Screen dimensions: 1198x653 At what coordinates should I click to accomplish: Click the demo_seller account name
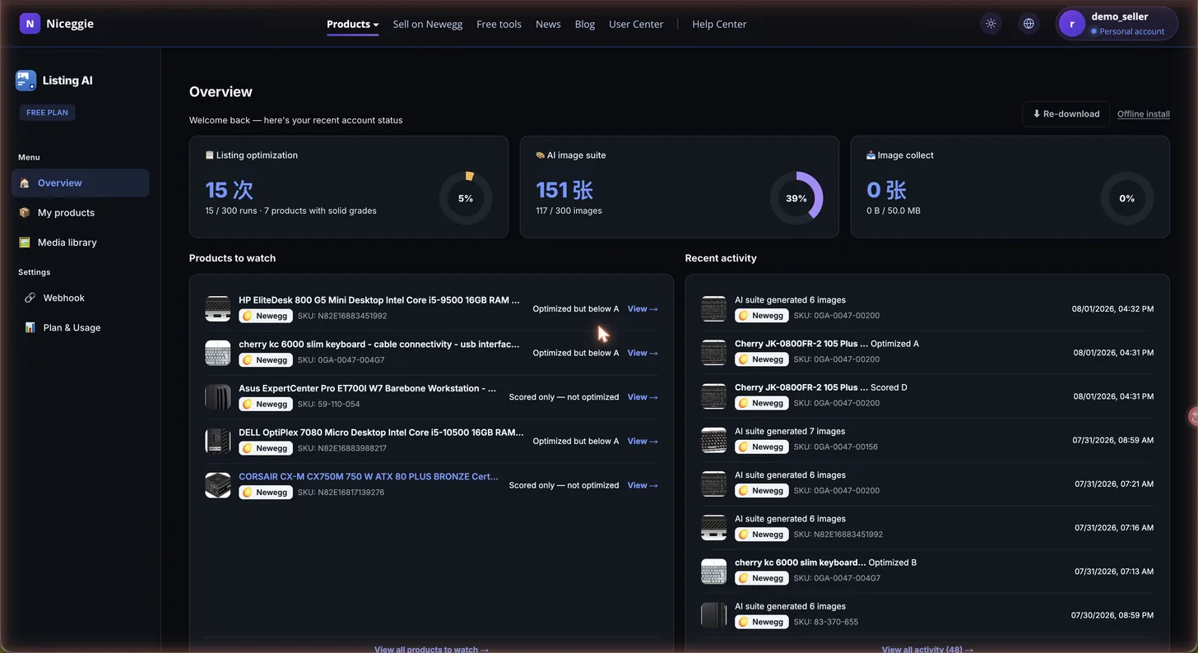pyautogui.click(x=1119, y=16)
